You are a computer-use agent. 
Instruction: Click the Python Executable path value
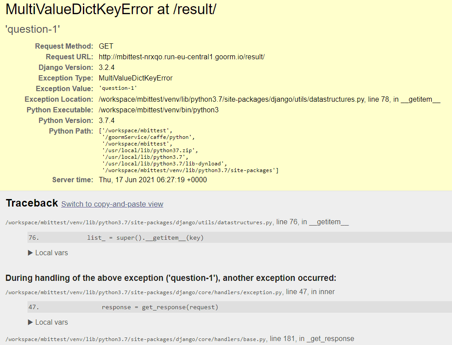point(159,110)
